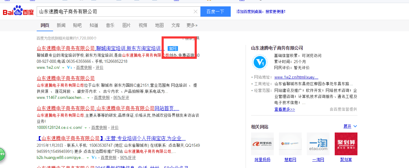Switch to the 图片 tab
Image resolution: width=409 pixels, height=168 pixels.
coord(126,25)
